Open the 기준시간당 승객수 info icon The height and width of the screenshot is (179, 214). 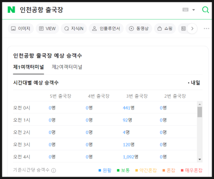tap(54, 170)
